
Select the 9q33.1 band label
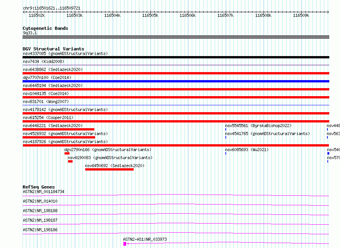tap(30, 33)
